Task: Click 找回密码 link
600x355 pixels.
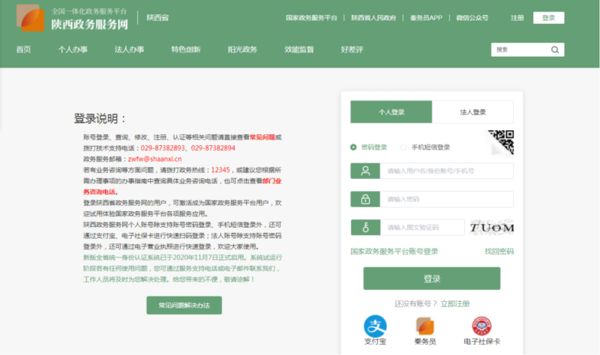Action: tap(499, 252)
